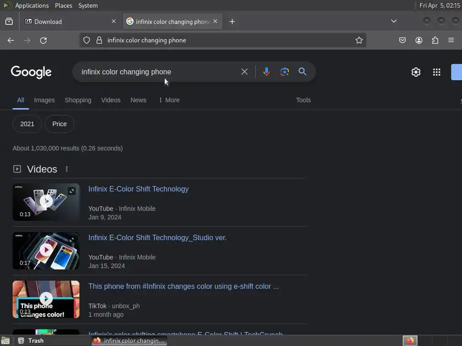
Task: Play the 0:13 Infinix Mobile video thumbnail
Action: [x=46, y=202]
